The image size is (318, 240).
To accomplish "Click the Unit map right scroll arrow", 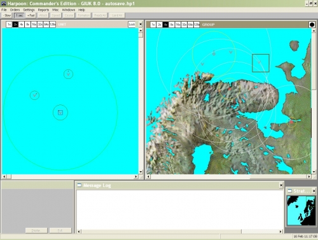I will (x=136, y=176).
